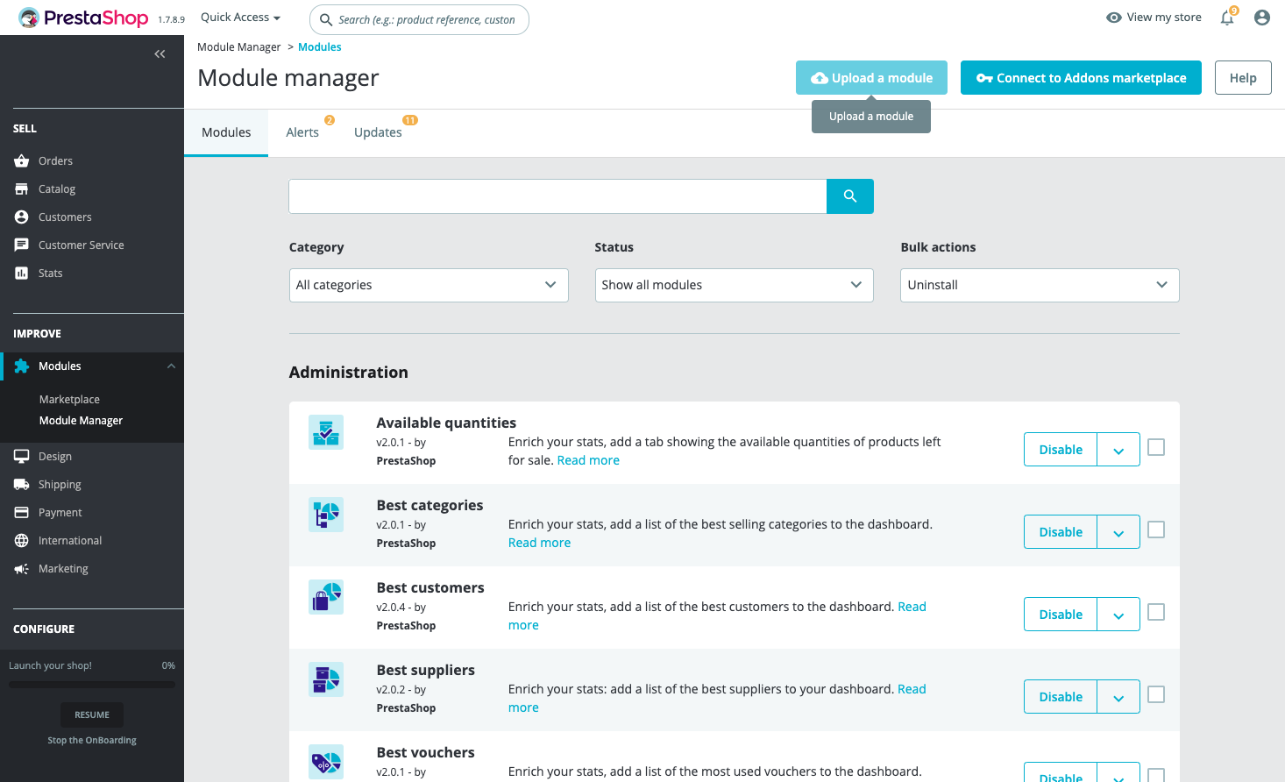
Task: Open the Bulk actions dropdown showing Uninstall
Action: click(1040, 286)
